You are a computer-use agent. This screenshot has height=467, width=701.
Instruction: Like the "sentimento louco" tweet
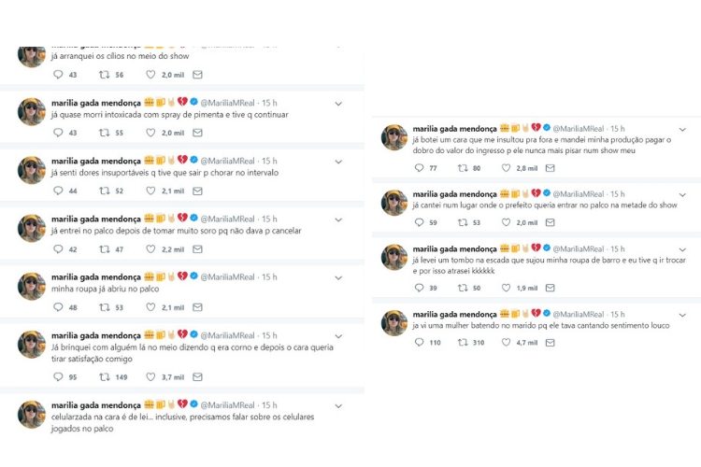tap(507, 343)
